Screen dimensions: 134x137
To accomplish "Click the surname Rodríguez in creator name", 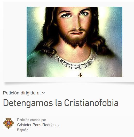I will (51, 125).
